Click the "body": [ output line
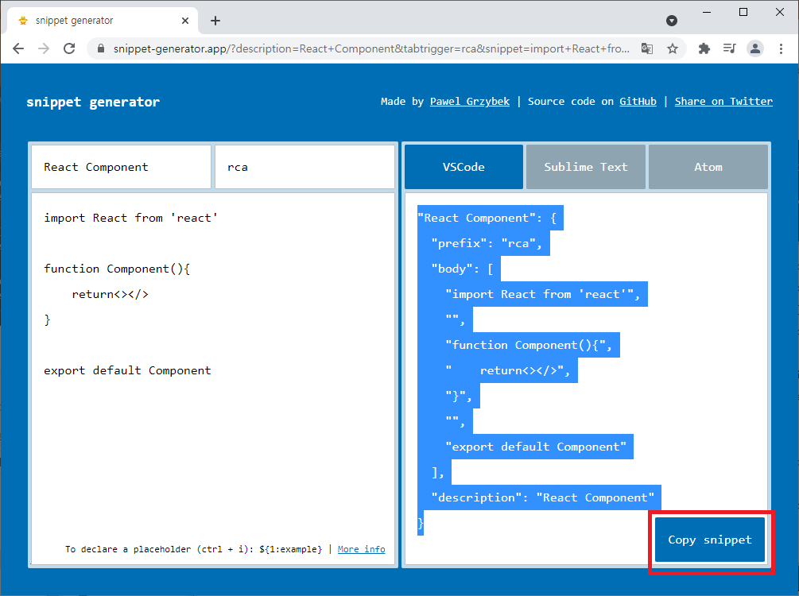 (462, 269)
